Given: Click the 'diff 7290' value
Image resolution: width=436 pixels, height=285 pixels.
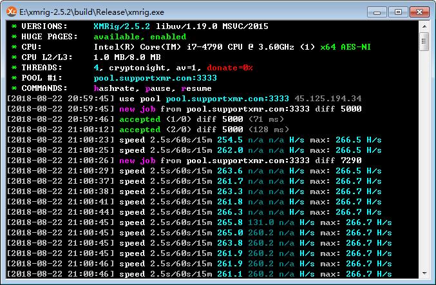Looking at the screenshot, I should (x=338, y=161).
